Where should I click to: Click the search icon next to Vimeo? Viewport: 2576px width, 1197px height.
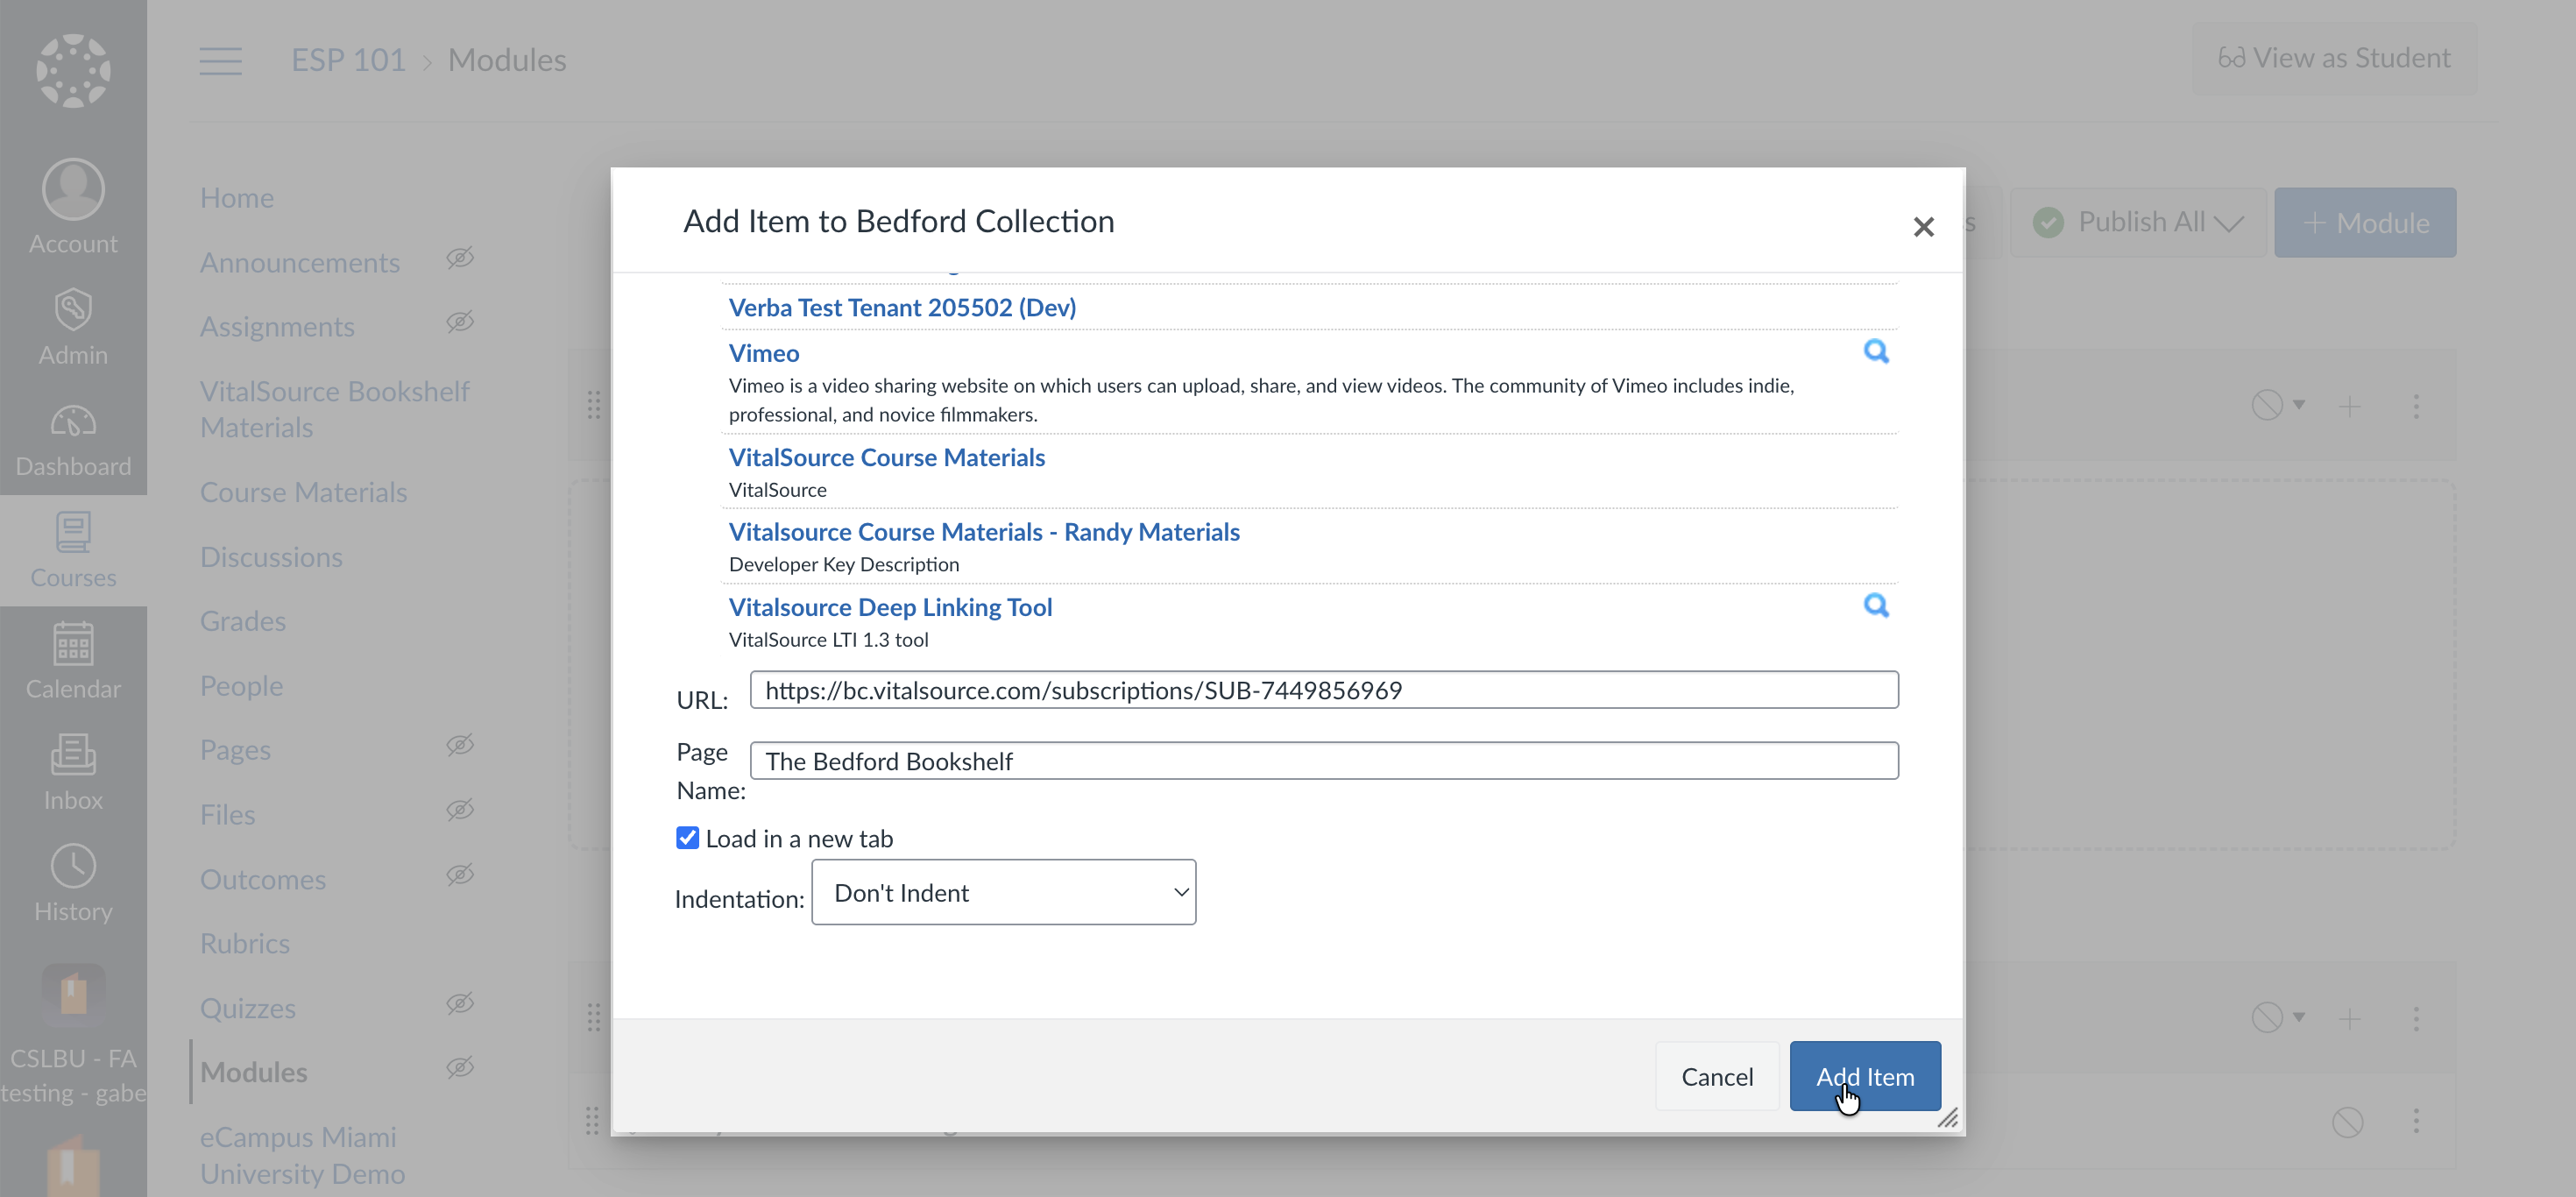pos(1876,351)
